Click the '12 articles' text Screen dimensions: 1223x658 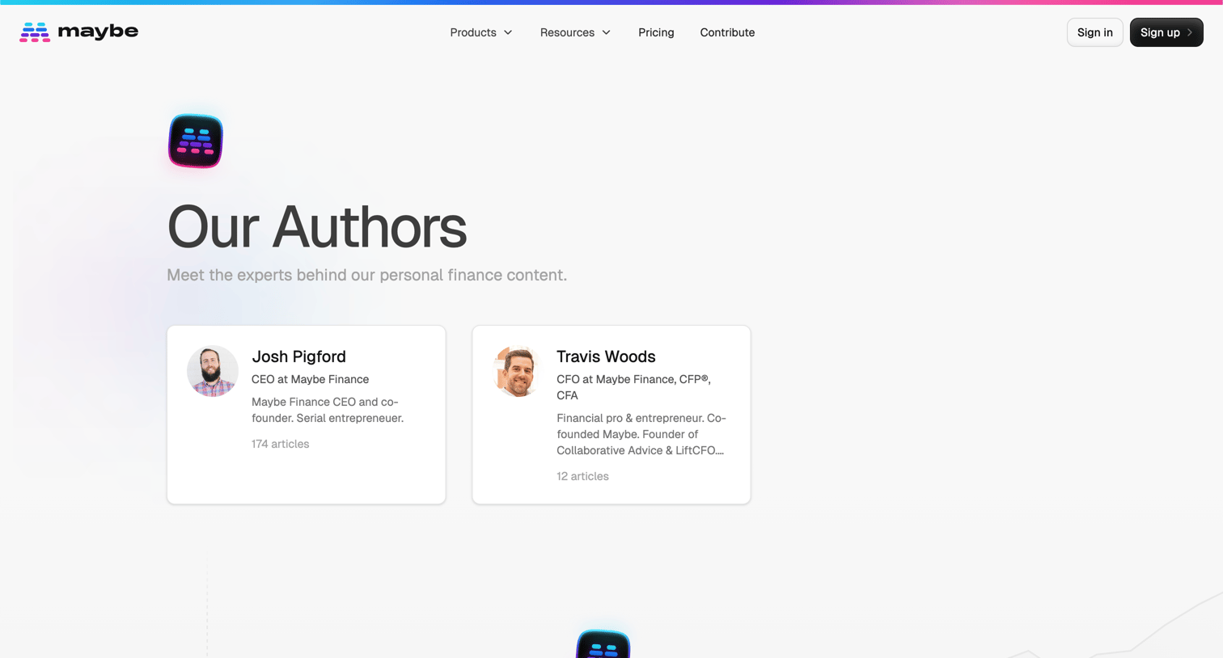pyautogui.click(x=582, y=476)
